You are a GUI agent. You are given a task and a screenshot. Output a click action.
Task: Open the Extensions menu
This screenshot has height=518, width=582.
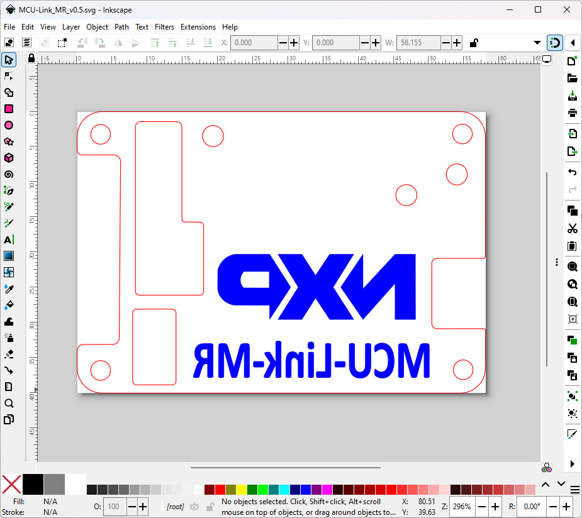pyautogui.click(x=198, y=27)
